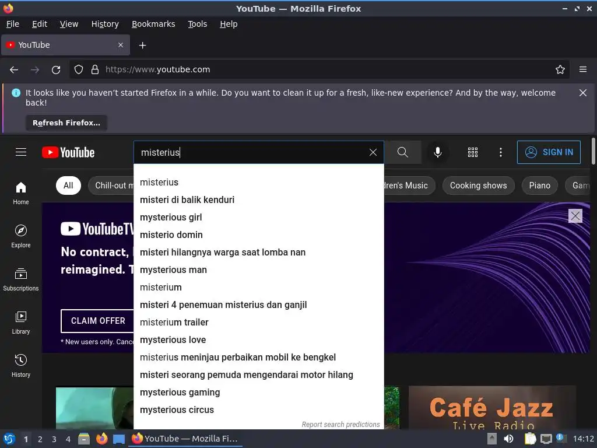Dismiss the Firefox refresh notification bar
Viewport: 597px width, 448px height.
(583, 93)
